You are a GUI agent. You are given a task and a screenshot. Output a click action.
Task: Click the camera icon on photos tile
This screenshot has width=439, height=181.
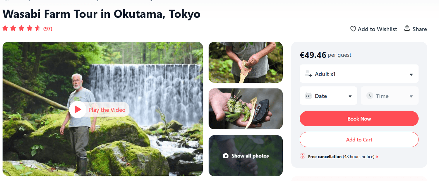226,156
